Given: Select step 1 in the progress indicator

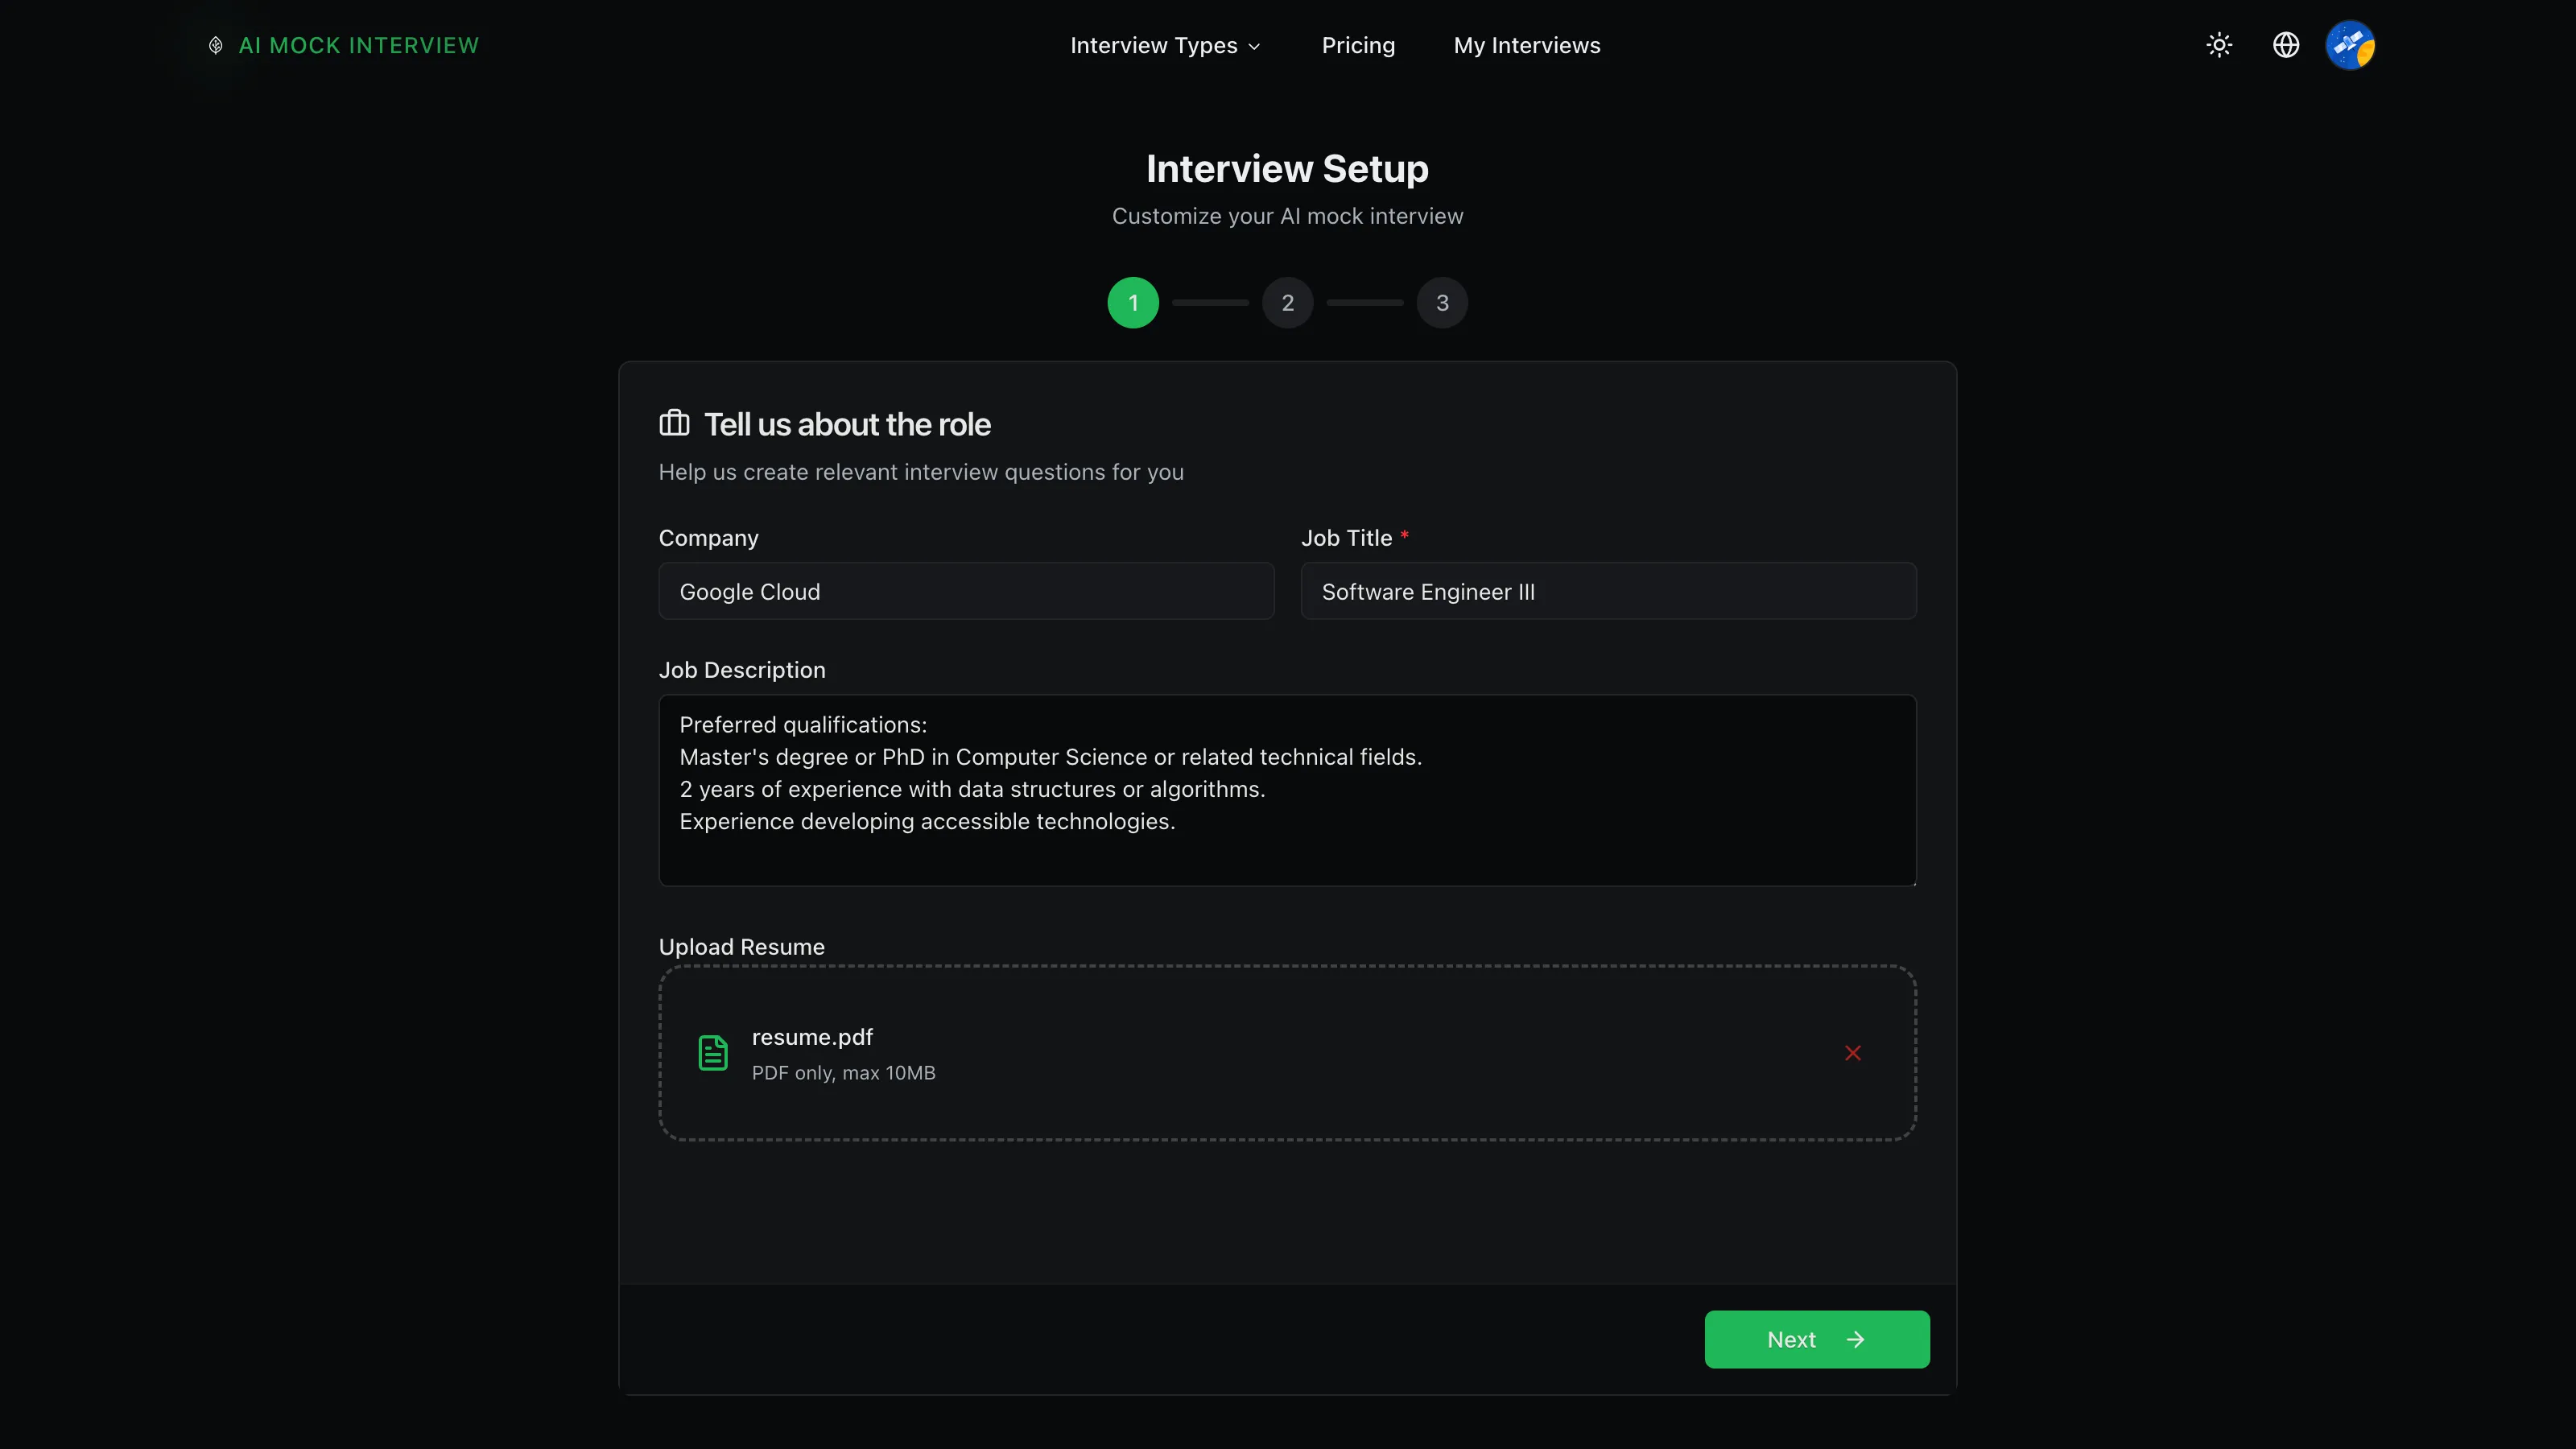Looking at the screenshot, I should pos(1133,303).
